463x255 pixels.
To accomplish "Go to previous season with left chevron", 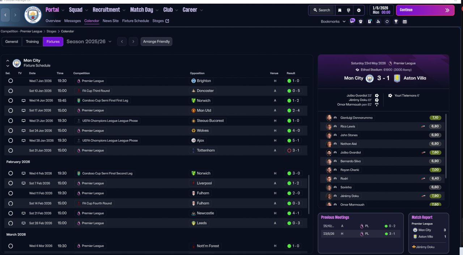I will (122, 42).
